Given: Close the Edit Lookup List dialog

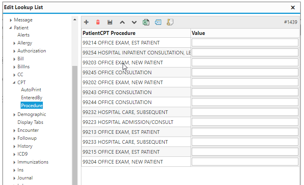Looking at the screenshot, I should pos(293,8).
